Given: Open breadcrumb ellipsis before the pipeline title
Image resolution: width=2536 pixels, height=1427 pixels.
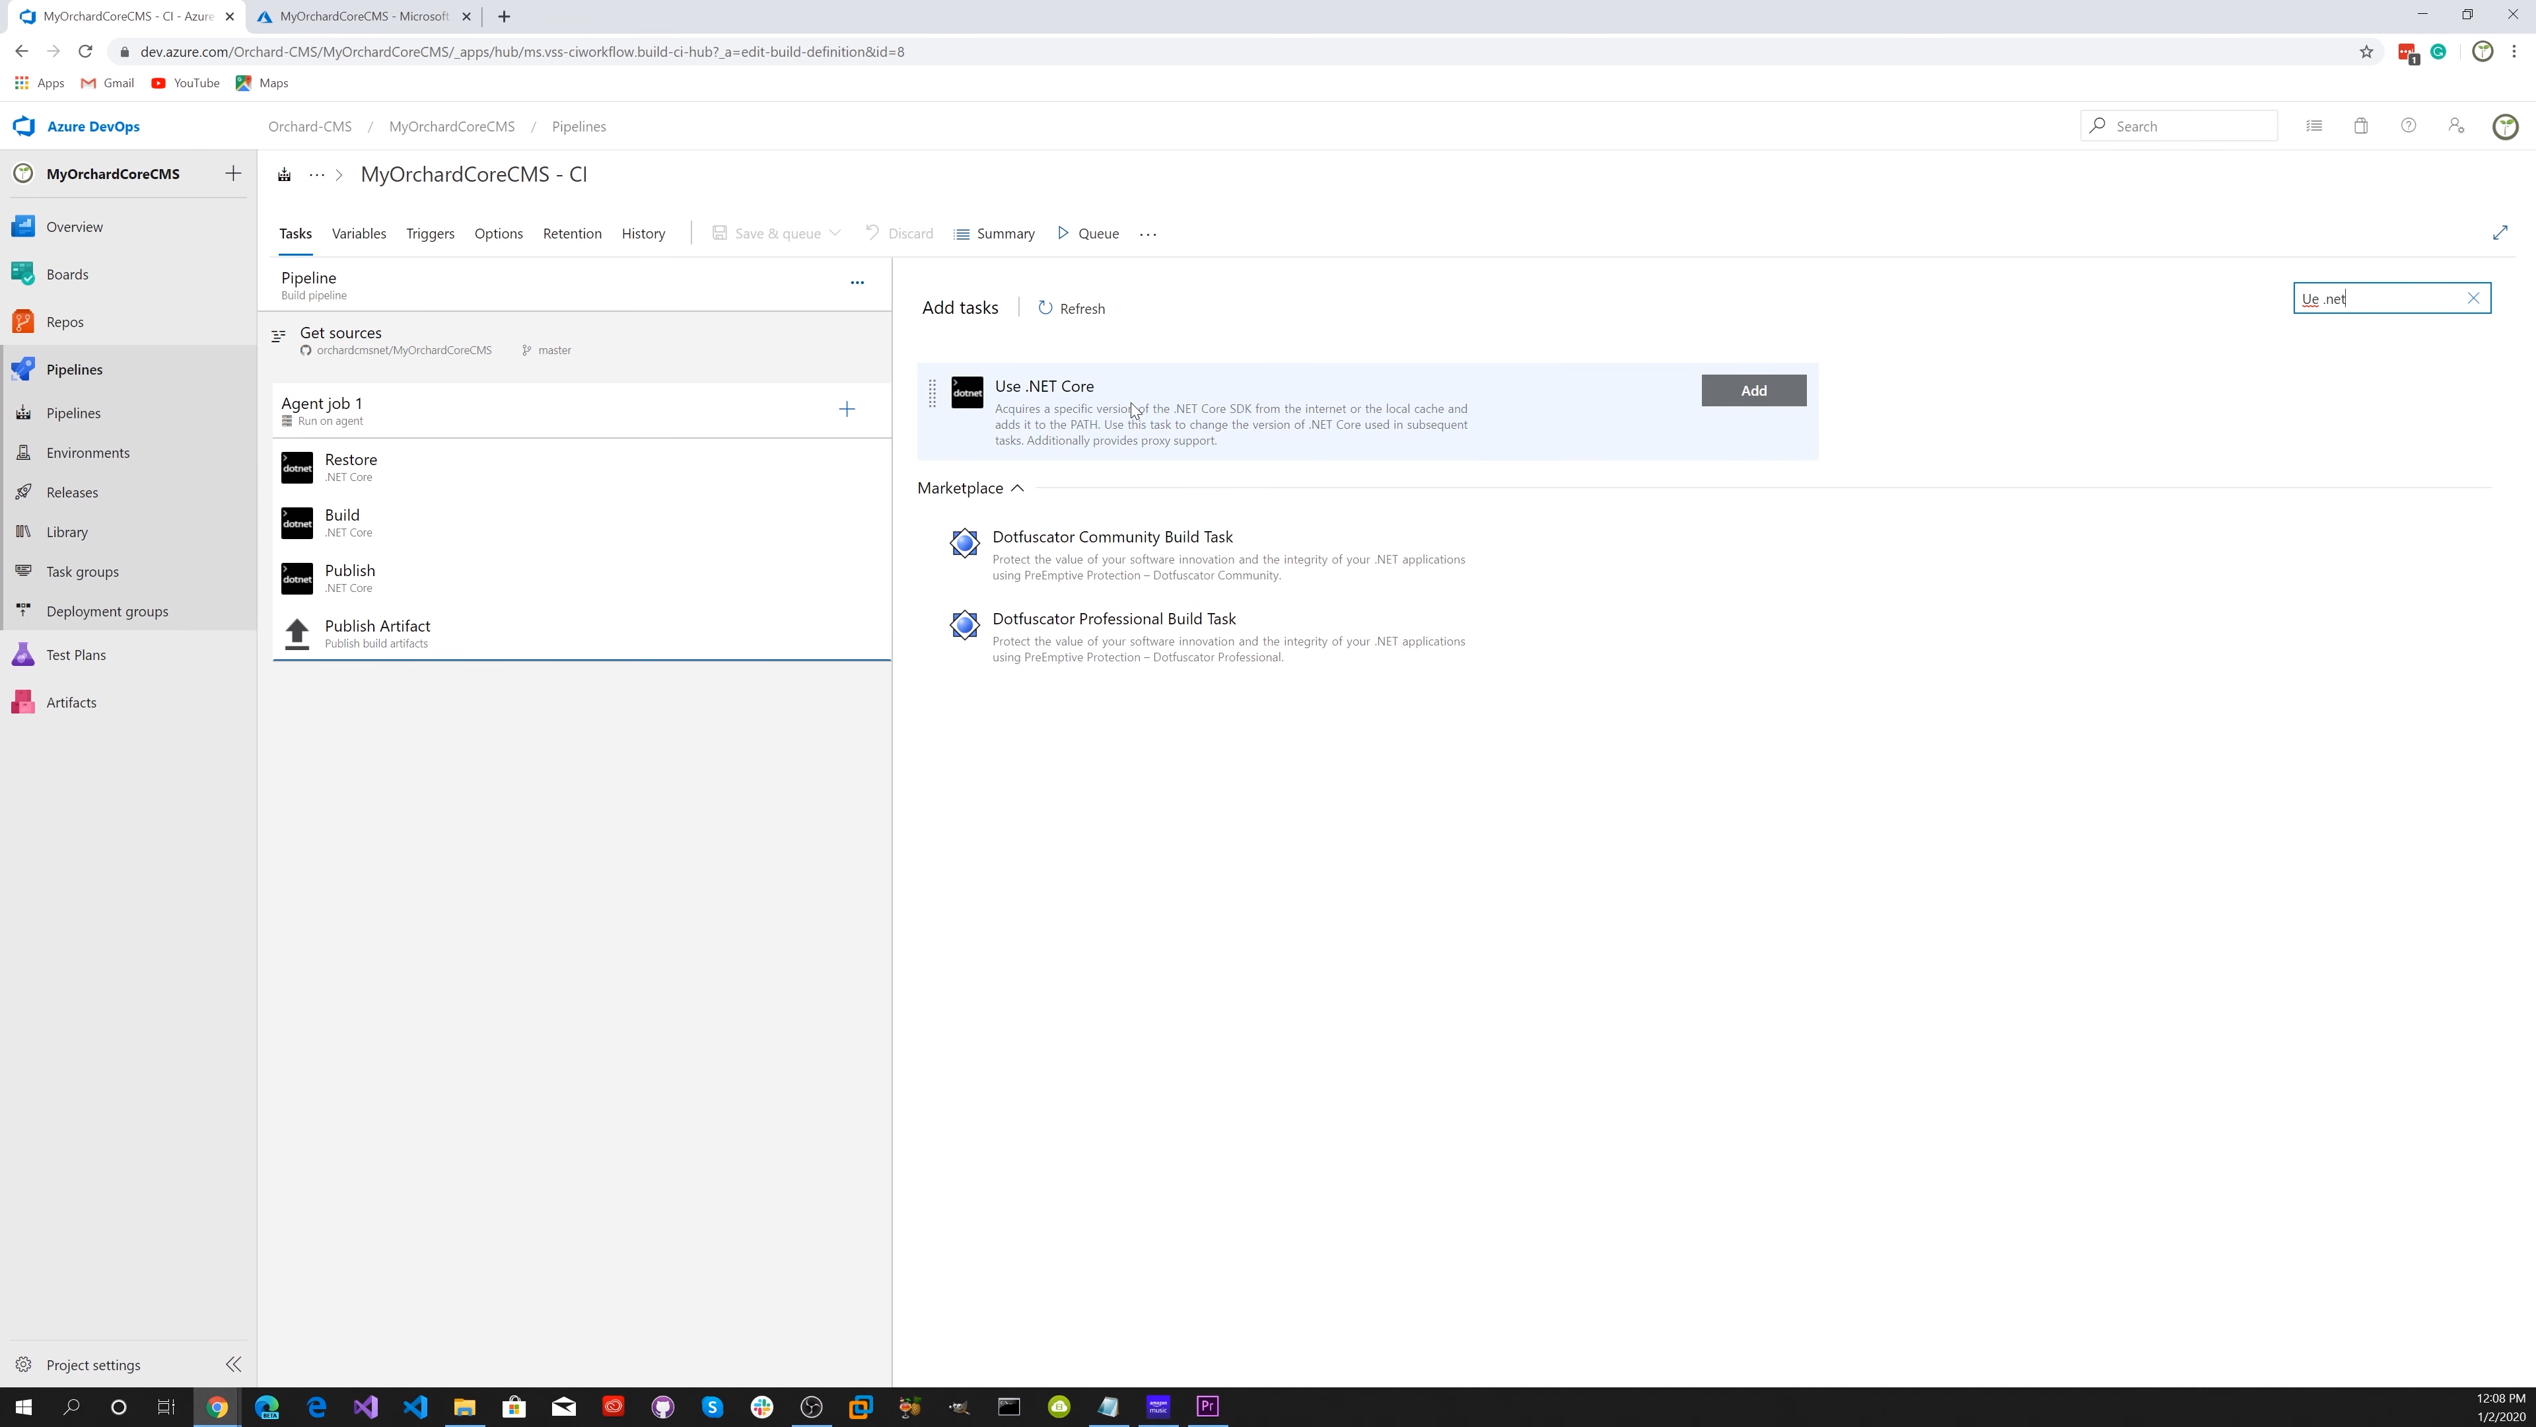Looking at the screenshot, I should click(316, 174).
